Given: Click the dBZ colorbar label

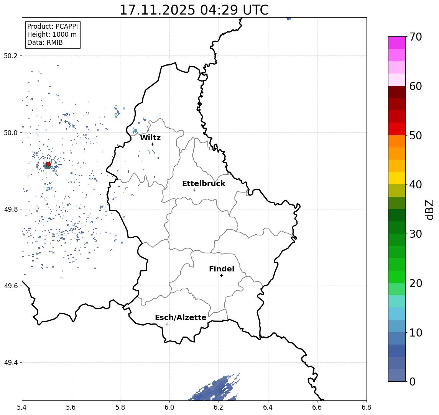Looking at the screenshot, I should pos(429,210).
